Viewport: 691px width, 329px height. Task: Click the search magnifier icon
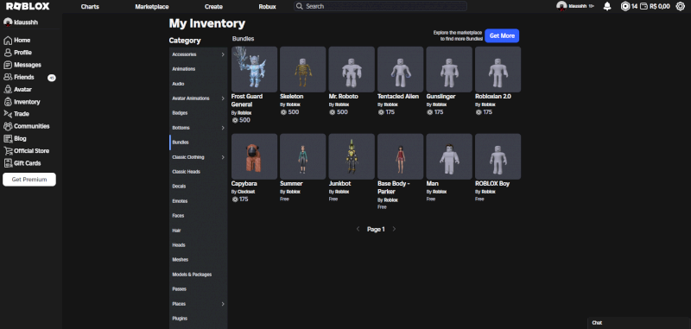[x=300, y=6]
